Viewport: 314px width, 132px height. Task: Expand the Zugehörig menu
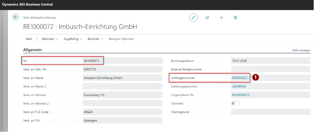[x=73, y=39]
